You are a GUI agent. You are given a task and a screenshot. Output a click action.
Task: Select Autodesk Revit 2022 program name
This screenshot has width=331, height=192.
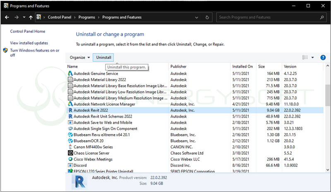pos(91,110)
